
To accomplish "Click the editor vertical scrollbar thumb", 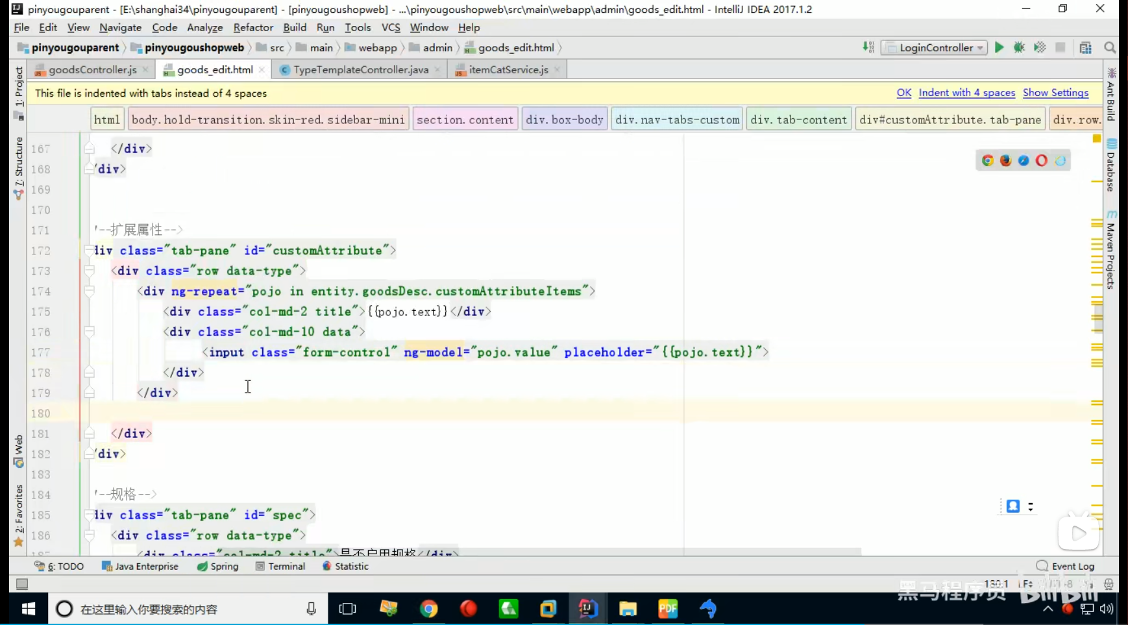I will coord(1097,318).
